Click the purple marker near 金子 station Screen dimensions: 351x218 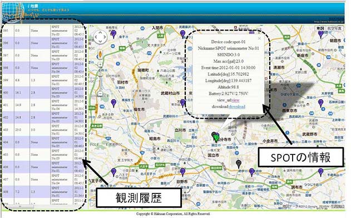pyautogui.click(x=113, y=35)
